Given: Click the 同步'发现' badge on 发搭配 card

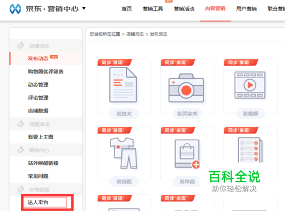Looking at the screenshot, I should [115, 131].
